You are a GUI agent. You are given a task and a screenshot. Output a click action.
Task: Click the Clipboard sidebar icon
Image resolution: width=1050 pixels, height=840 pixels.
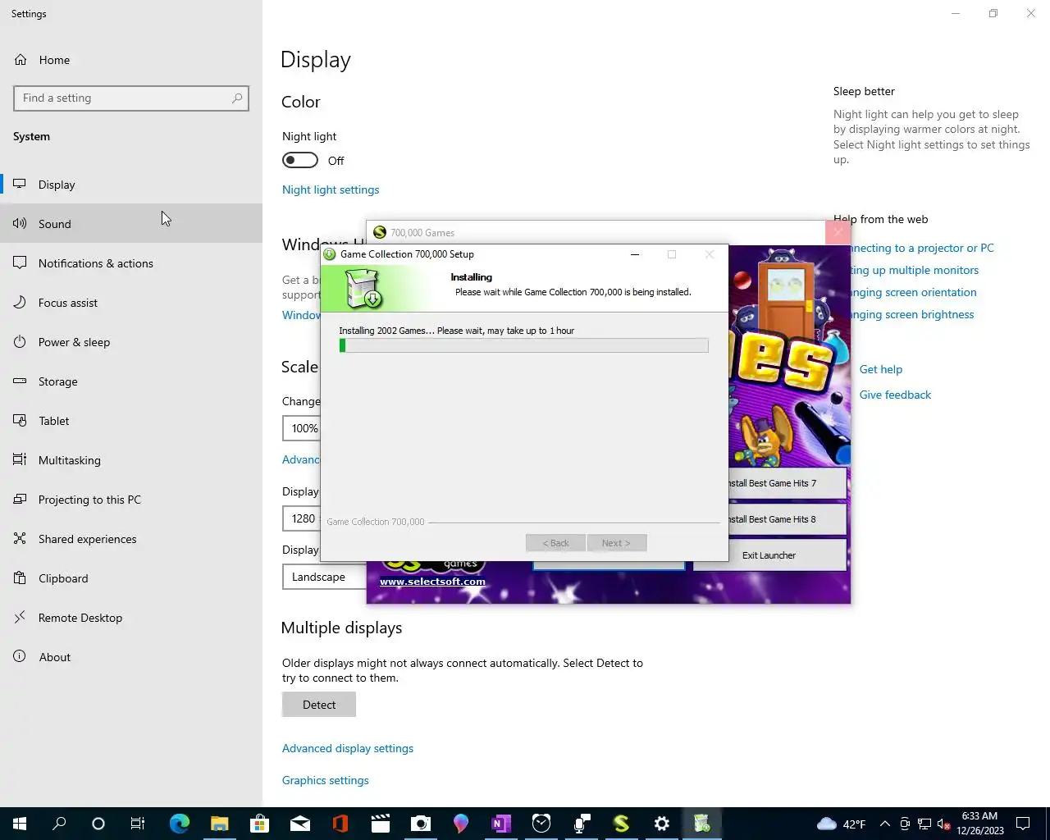[21, 578]
